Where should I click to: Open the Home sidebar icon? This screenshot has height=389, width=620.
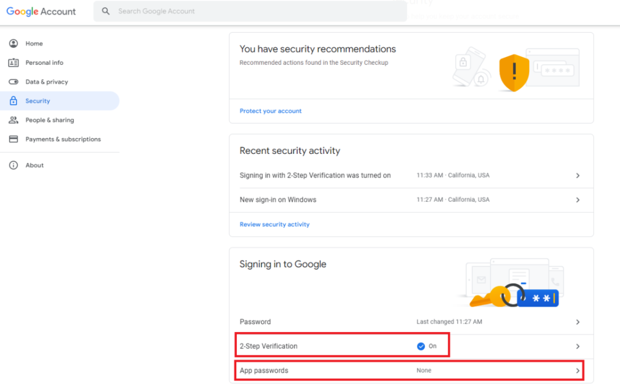[14, 43]
